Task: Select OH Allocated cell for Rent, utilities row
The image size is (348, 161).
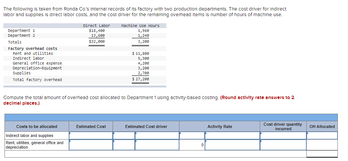Action: pyautogui.click(x=322, y=145)
